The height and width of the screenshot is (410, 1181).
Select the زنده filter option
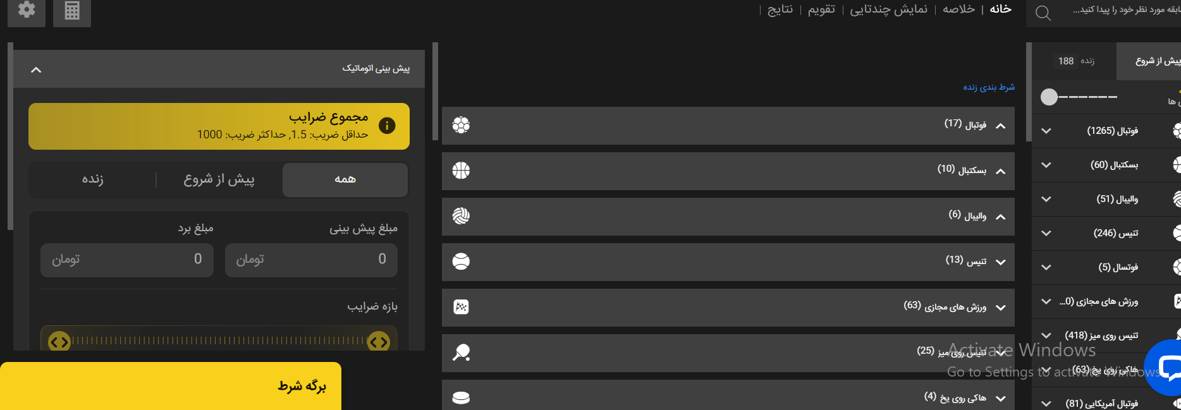[92, 179]
